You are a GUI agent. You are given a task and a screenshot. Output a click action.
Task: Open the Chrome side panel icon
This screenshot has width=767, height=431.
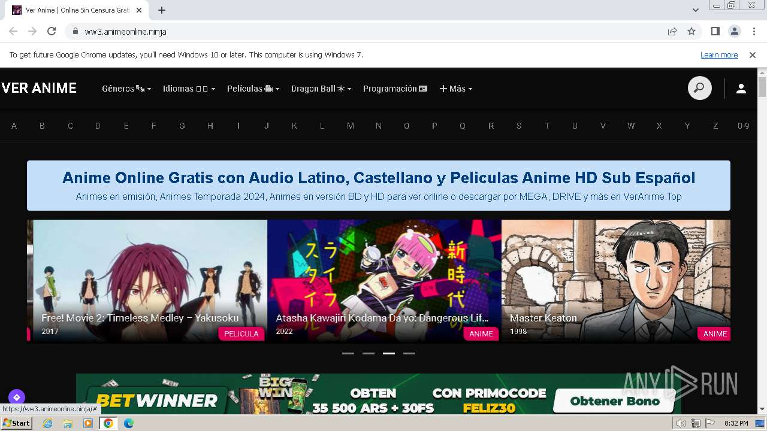(715, 31)
